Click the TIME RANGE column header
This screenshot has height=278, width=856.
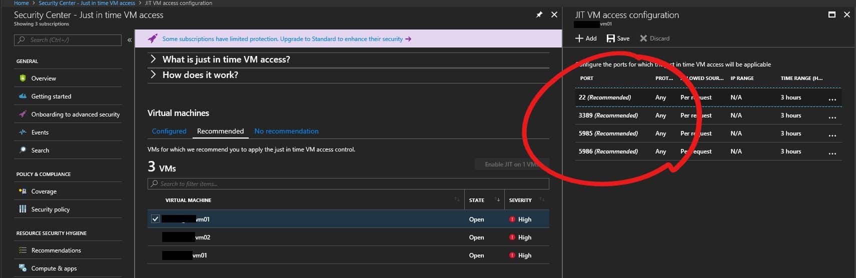(801, 78)
